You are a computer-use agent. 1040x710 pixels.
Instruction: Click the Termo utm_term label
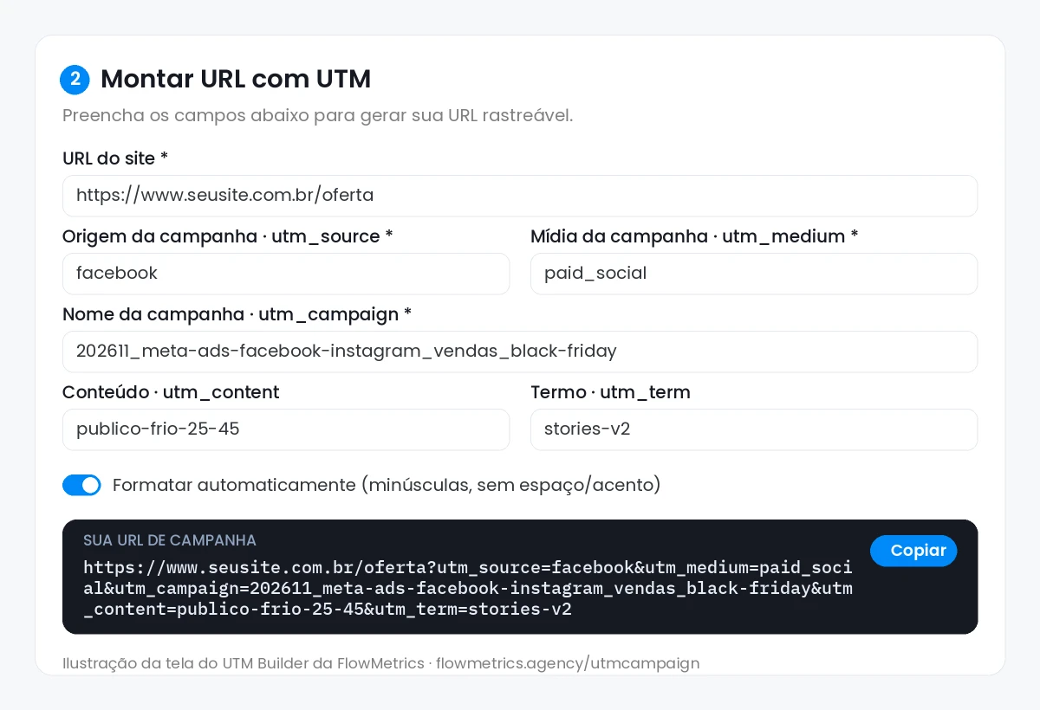610,392
